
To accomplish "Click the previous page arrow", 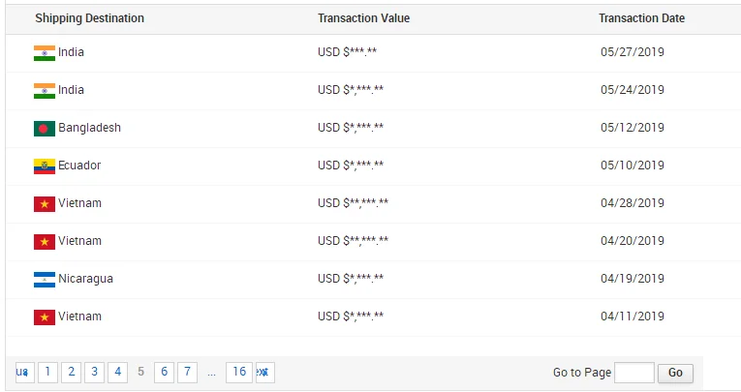I will 23,372.
